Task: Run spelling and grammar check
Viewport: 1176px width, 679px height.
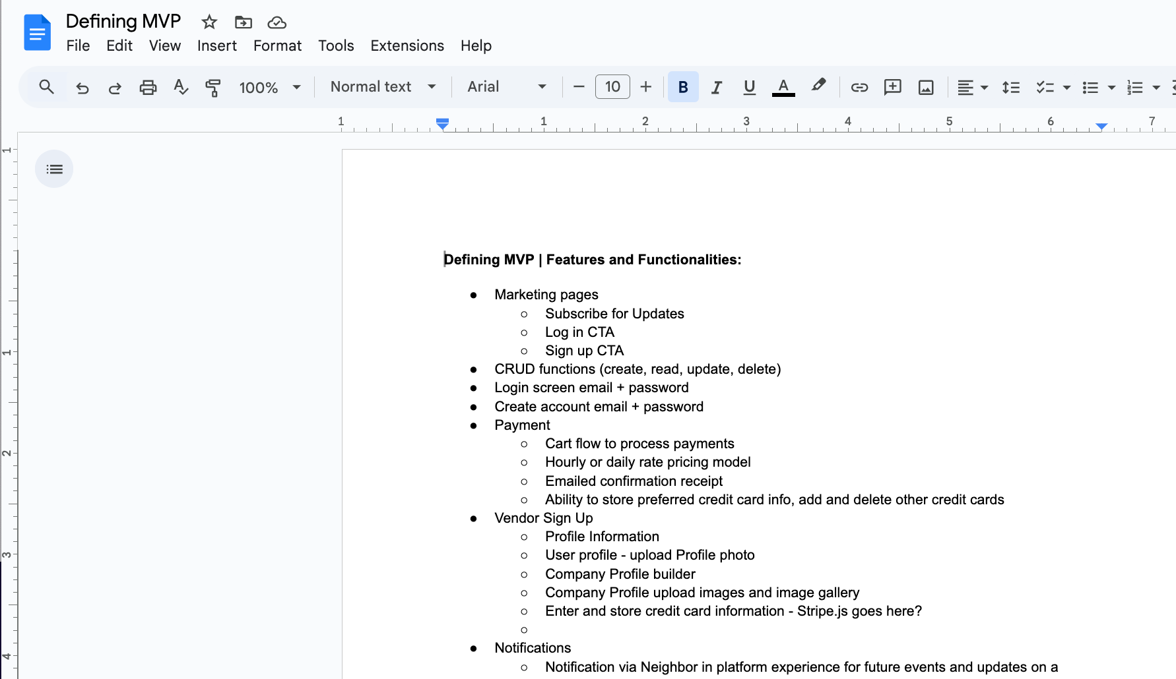Action: coord(181,87)
